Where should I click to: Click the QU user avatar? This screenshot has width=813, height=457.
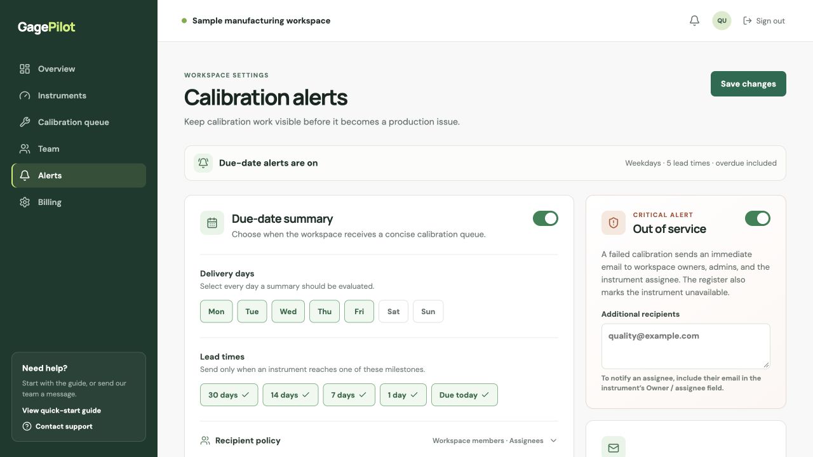[x=722, y=21]
